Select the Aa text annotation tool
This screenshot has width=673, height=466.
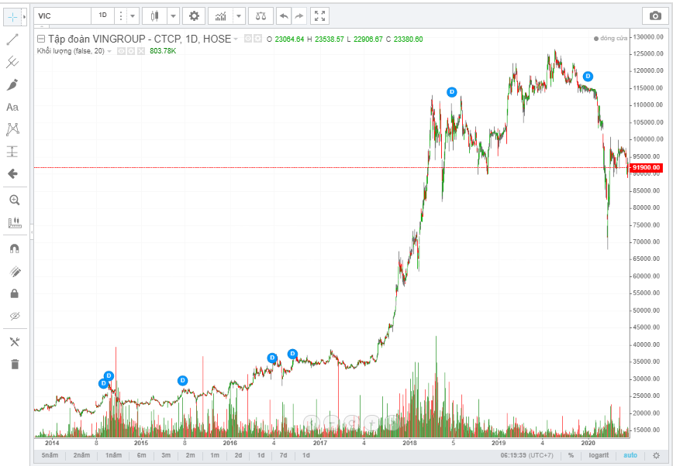13,107
